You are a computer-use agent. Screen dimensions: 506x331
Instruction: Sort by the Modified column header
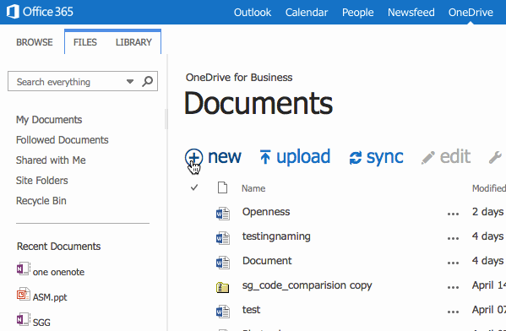tap(489, 188)
